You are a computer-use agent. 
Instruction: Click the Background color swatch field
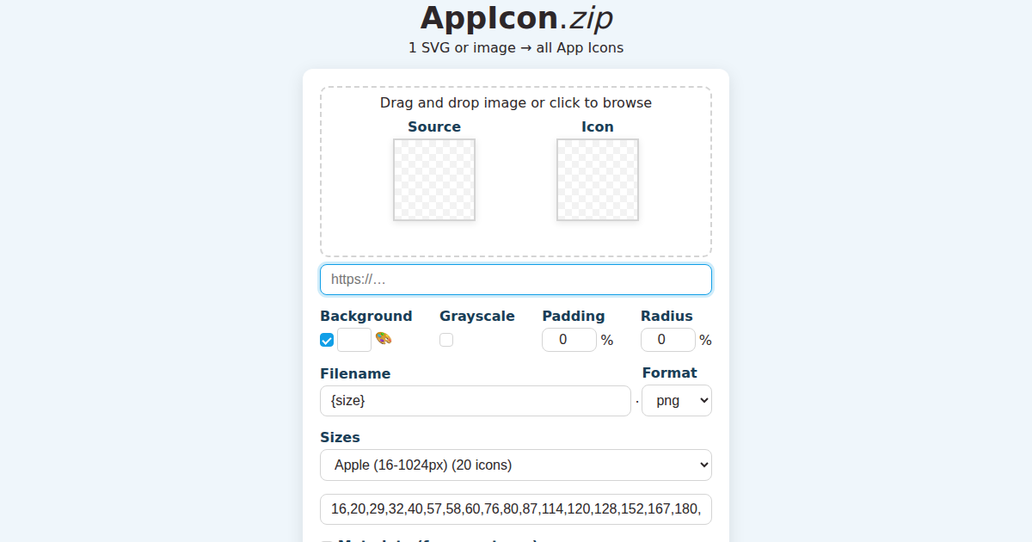tap(353, 339)
